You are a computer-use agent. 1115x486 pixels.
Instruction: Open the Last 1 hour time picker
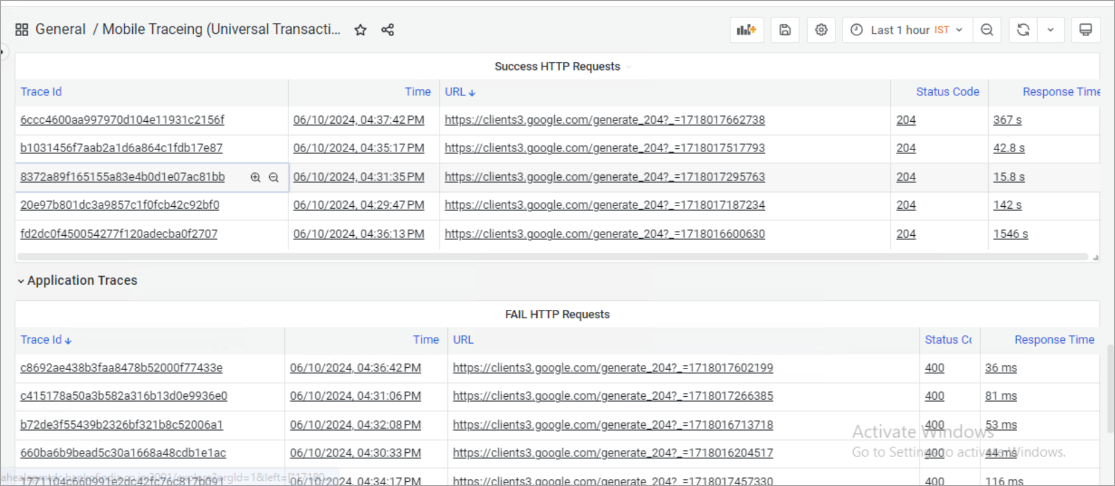click(x=907, y=30)
